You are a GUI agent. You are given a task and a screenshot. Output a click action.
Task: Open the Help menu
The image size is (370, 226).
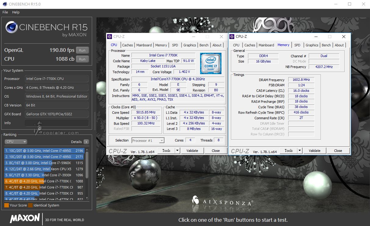pyautogui.click(x=16, y=12)
